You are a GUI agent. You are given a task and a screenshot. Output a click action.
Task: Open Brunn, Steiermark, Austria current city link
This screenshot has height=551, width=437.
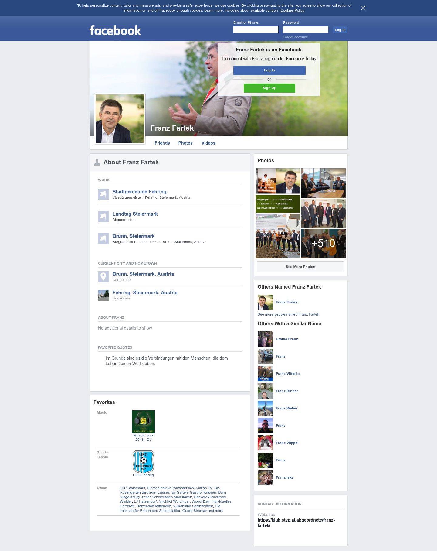click(143, 274)
